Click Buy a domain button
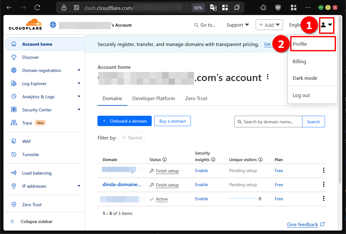This screenshot has height=234, width=346. tap(172, 121)
